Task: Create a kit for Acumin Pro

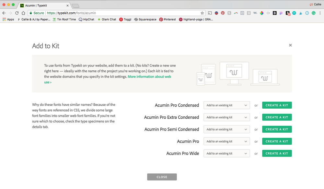Action: tap(277, 141)
